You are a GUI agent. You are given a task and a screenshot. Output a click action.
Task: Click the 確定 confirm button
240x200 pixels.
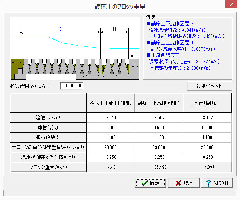tap(150, 183)
